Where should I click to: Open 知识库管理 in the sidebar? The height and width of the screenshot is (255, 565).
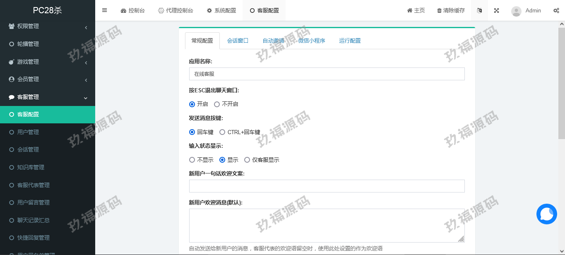tap(31, 167)
